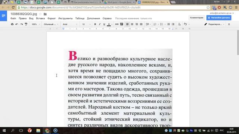Viewport: 239px width, 134px height.
Task: Undo the last action
Action: [x=17, y=24]
